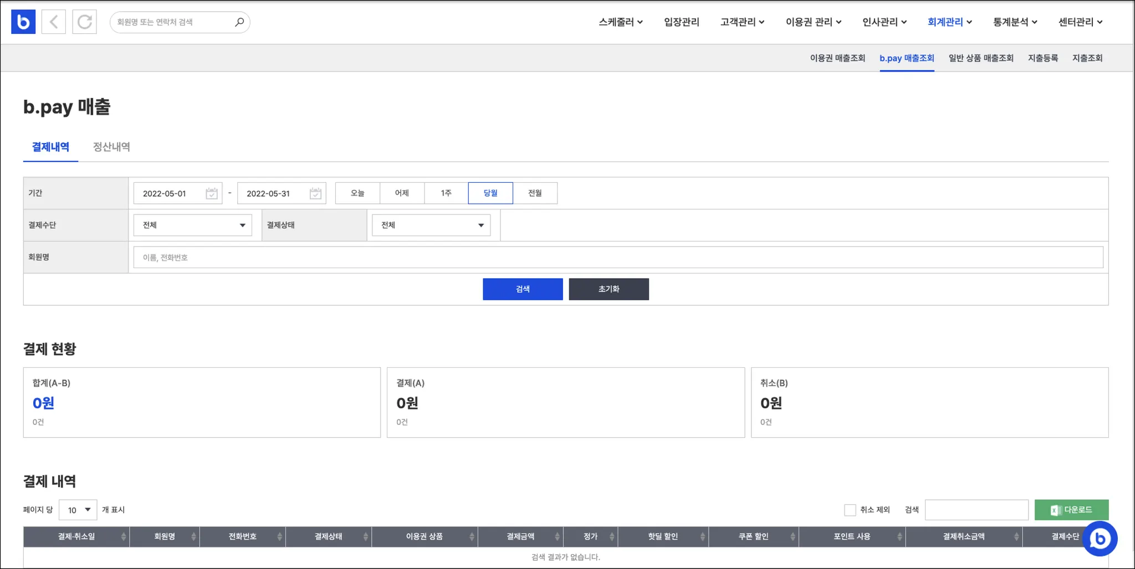Download Excel with 다운로드 button
Image resolution: width=1135 pixels, height=569 pixels.
pos(1071,510)
